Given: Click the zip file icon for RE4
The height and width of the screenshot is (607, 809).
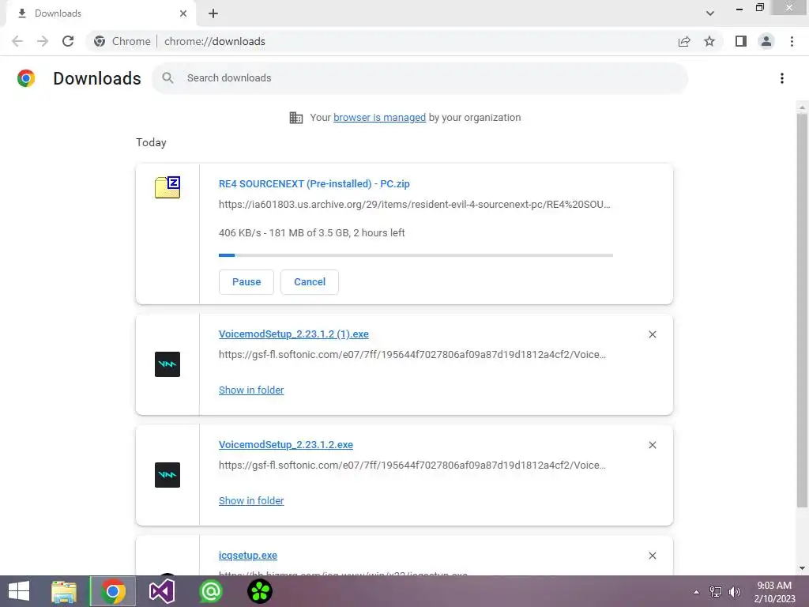Looking at the screenshot, I should [x=167, y=187].
